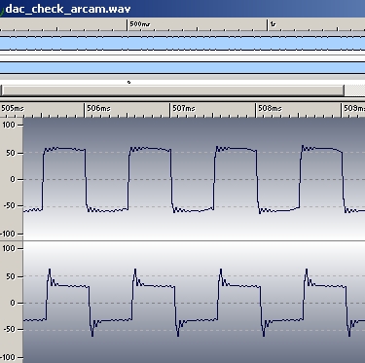Jump to the 1s marker in the overview ruler
This screenshot has height=363, width=365.
pyautogui.click(x=273, y=24)
